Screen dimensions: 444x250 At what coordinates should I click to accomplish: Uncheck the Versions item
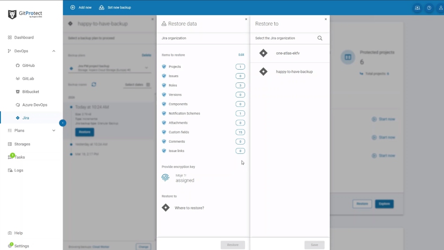point(164,94)
